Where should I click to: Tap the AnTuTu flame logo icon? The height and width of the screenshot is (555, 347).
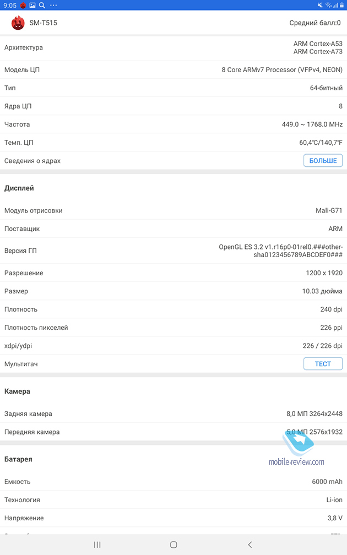tap(18, 23)
